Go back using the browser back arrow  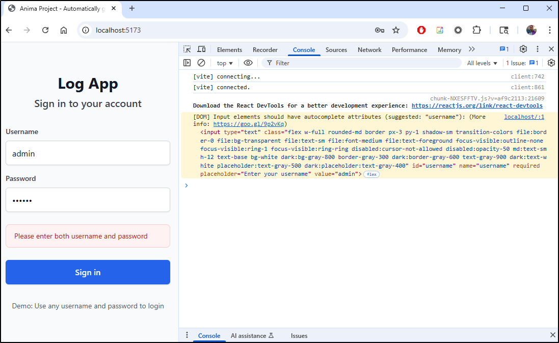[x=9, y=30]
